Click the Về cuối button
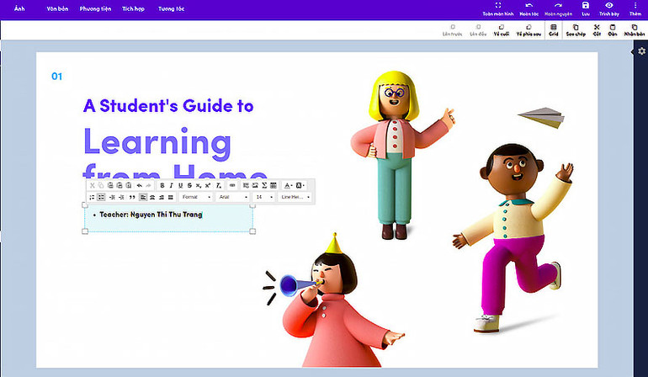The height and width of the screenshot is (377, 648). 502,31
